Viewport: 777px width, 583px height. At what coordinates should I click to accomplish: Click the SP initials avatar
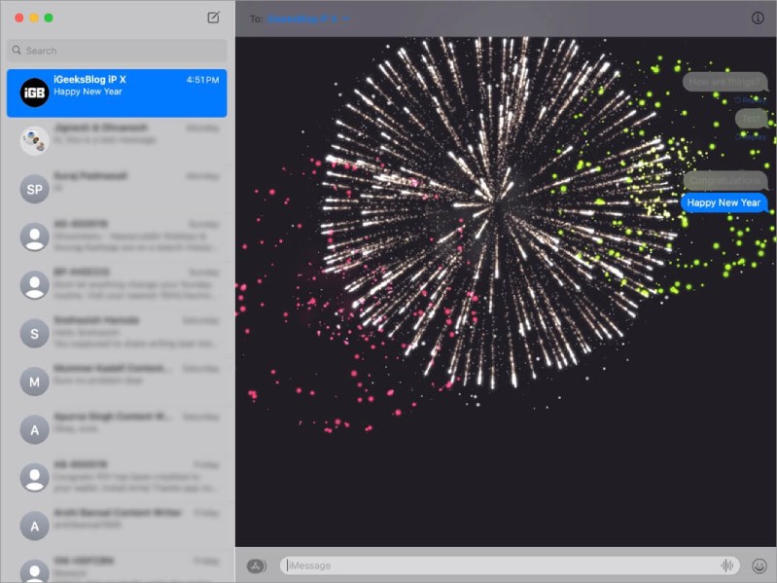pos(35,189)
